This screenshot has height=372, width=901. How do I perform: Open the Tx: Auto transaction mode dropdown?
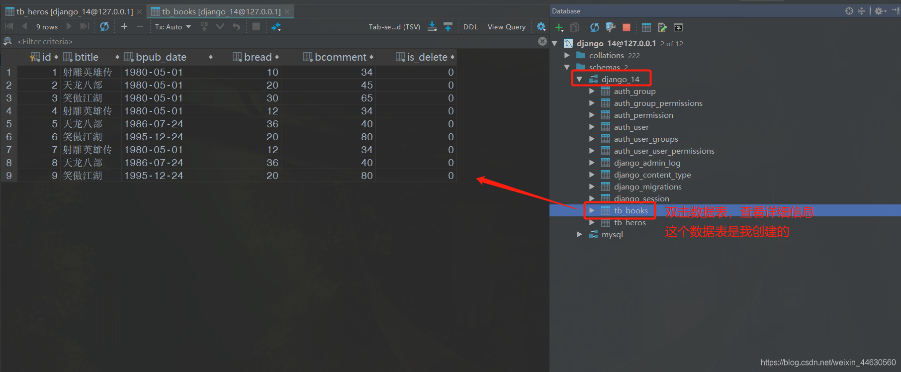tap(173, 27)
